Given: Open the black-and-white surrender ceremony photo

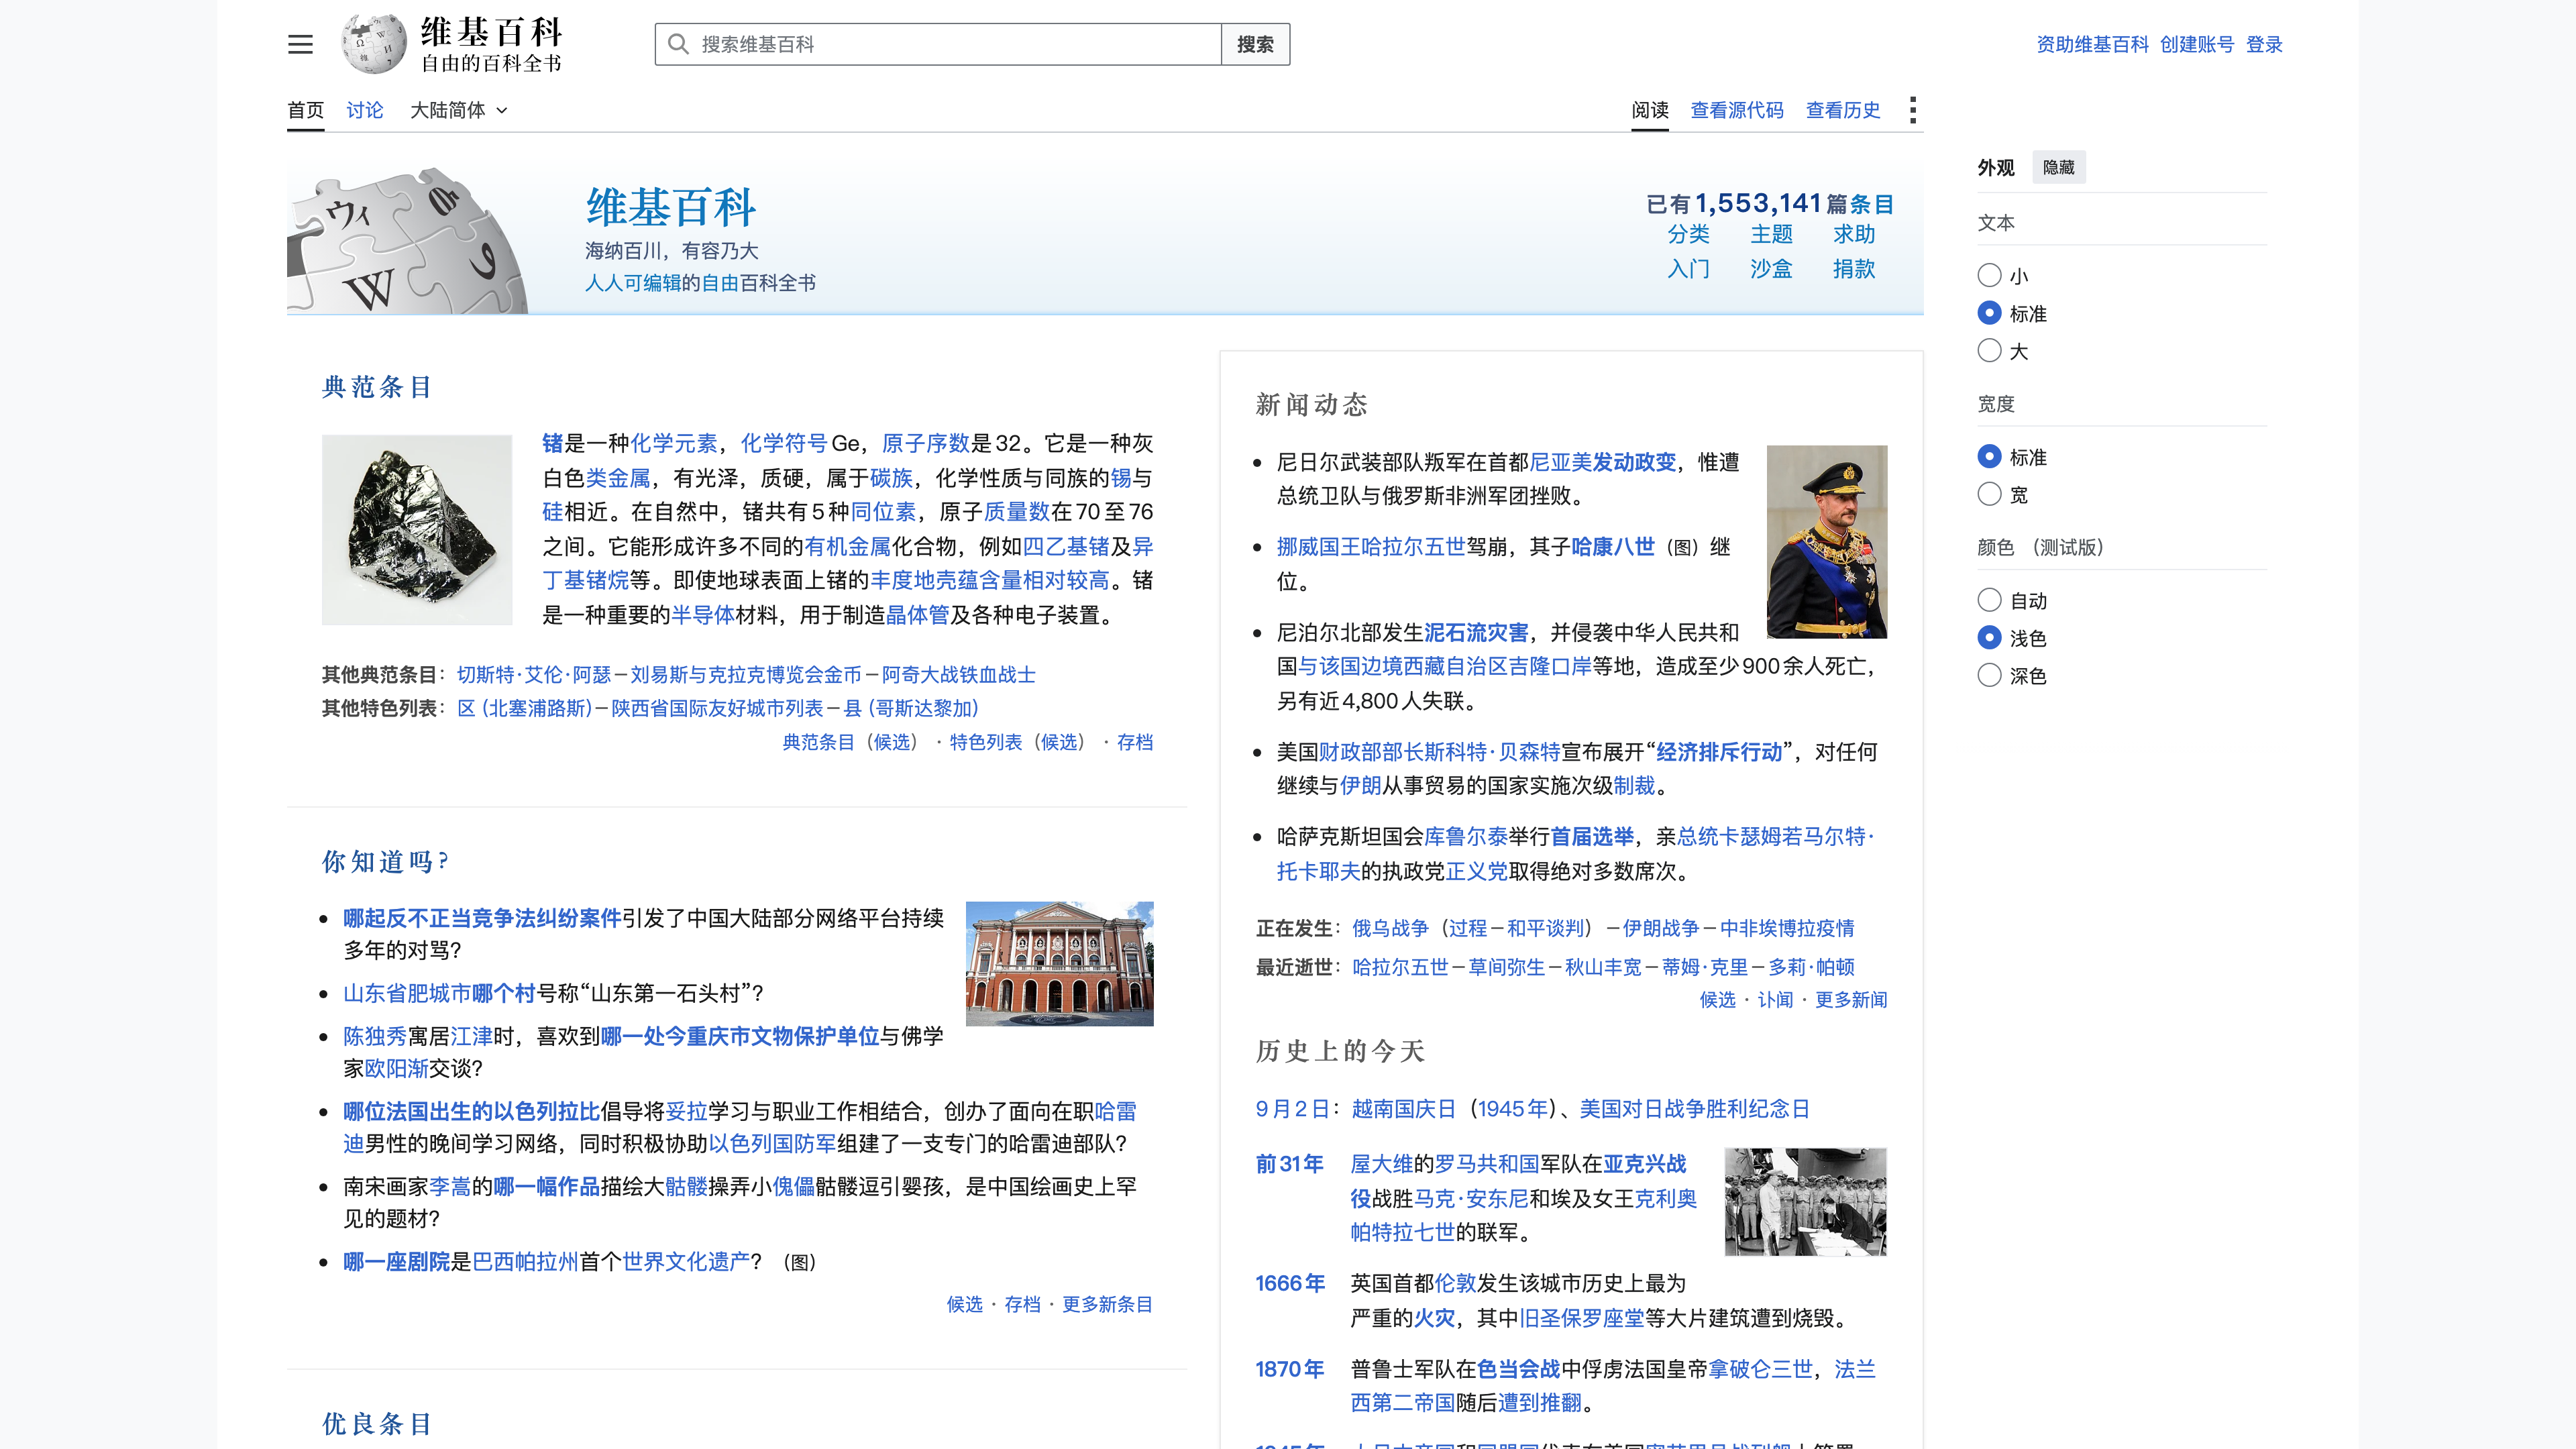Looking at the screenshot, I should pos(1805,1201).
